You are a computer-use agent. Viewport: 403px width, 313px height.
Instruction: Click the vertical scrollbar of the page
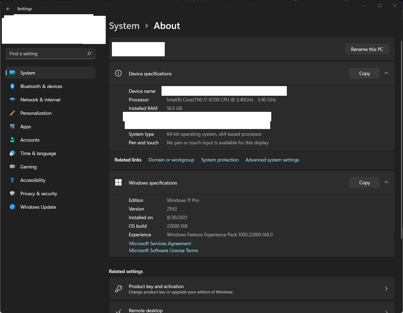coord(401,139)
